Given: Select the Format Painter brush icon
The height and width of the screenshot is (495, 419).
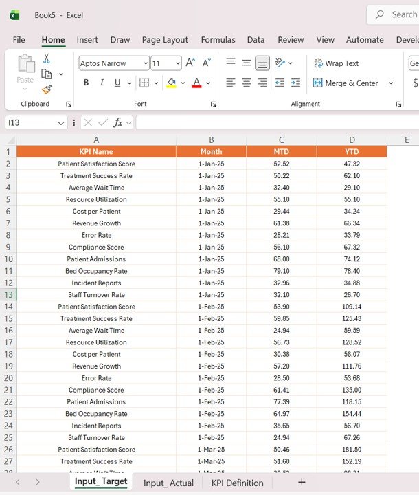Looking at the screenshot, I should (47, 89).
